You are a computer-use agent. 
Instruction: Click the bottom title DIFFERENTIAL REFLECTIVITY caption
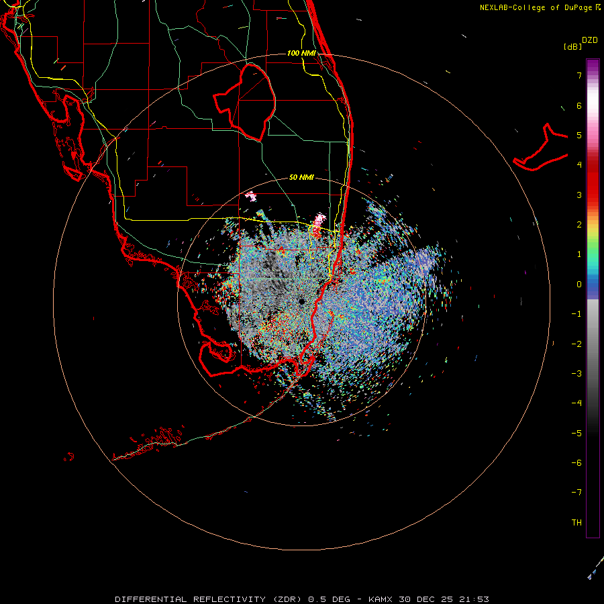pyautogui.click(x=301, y=599)
